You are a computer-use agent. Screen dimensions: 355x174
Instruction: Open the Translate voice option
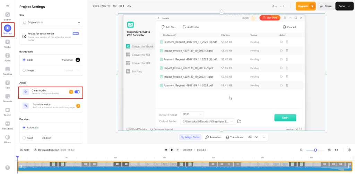click(x=51, y=106)
